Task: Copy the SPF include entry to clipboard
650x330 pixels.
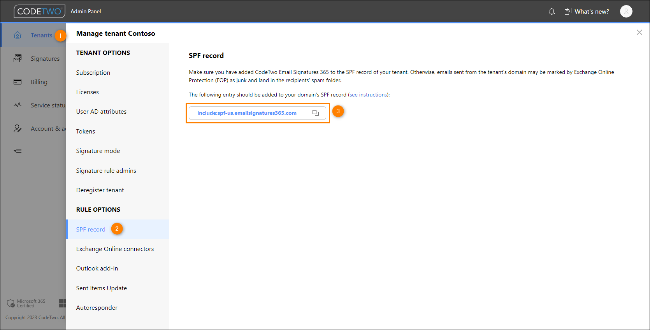Action: click(x=316, y=113)
